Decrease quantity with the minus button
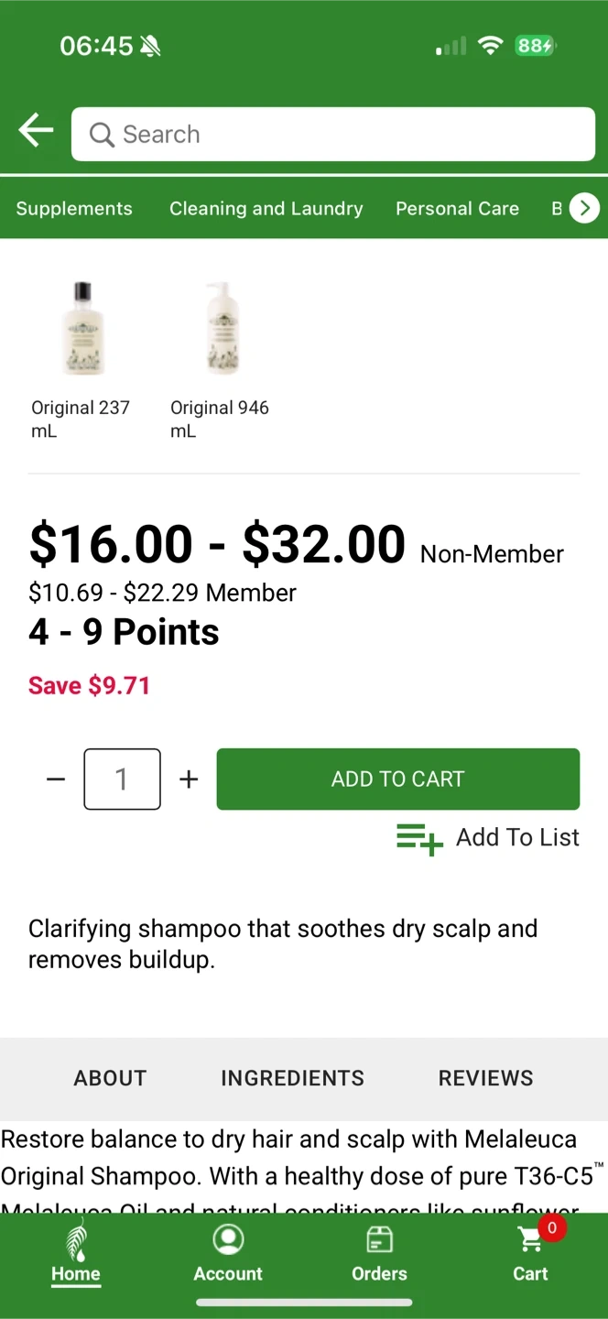608x1319 pixels. point(56,779)
